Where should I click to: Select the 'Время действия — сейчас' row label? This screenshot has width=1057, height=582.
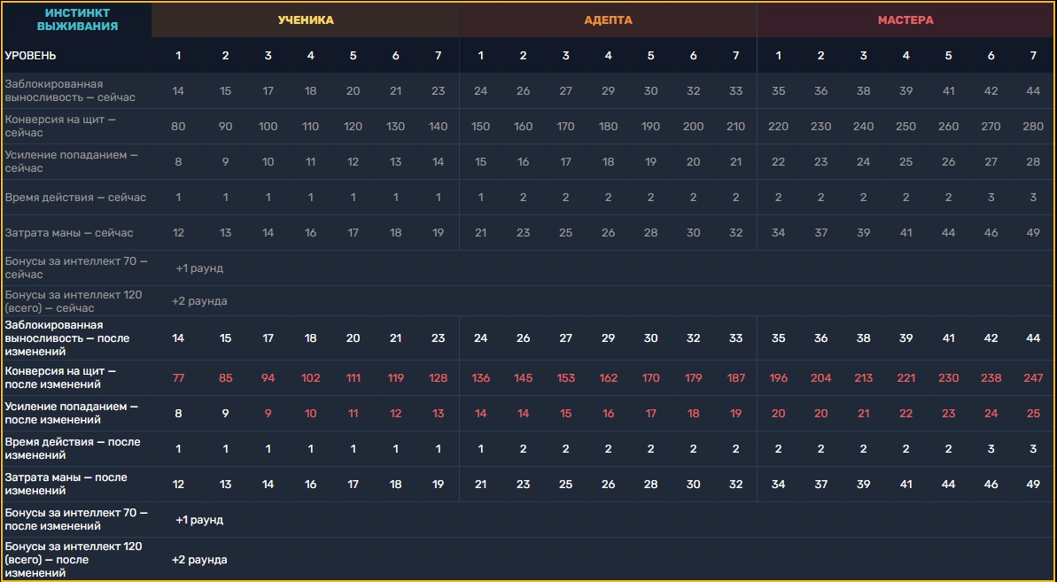tap(75, 198)
